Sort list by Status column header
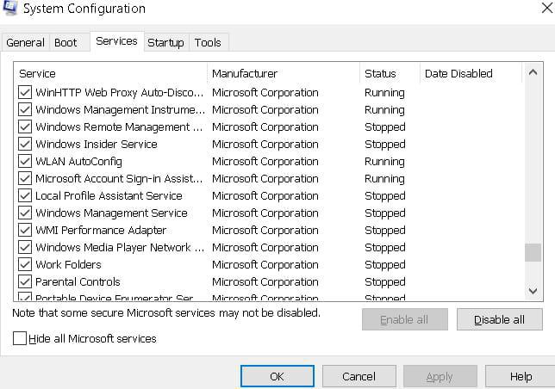This screenshot has width=555, height=389. tap(389, 74)
